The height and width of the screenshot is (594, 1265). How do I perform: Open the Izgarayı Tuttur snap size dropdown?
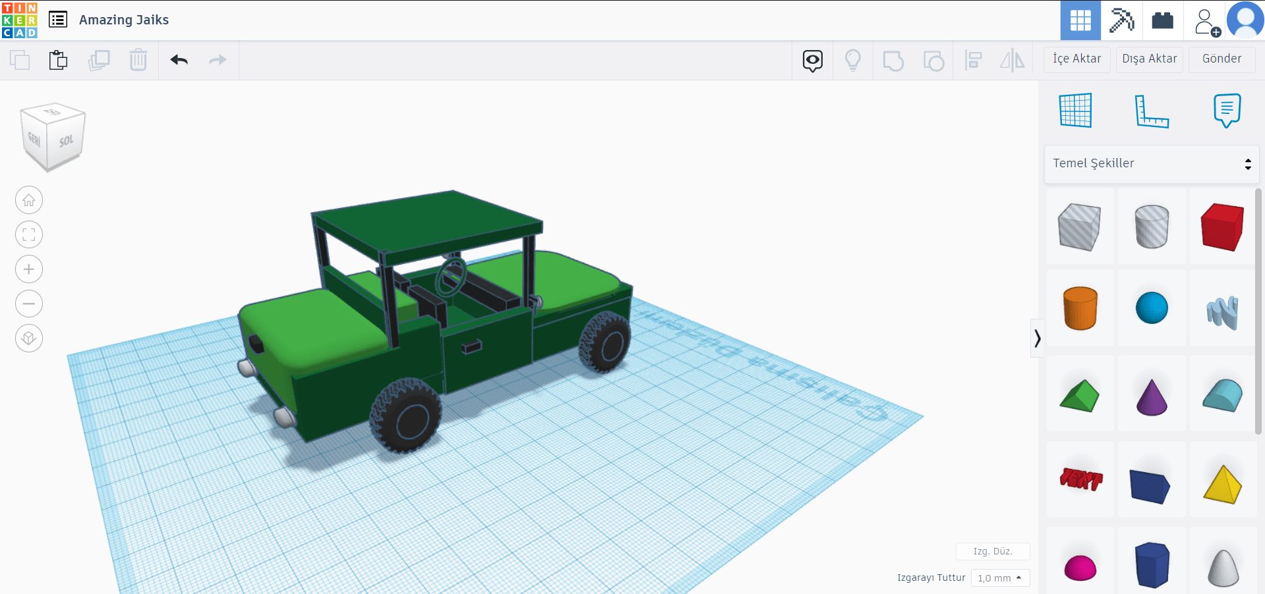[999, 578]
